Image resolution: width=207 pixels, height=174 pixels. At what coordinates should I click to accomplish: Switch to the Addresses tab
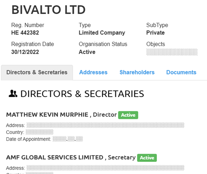click(93, 72)
